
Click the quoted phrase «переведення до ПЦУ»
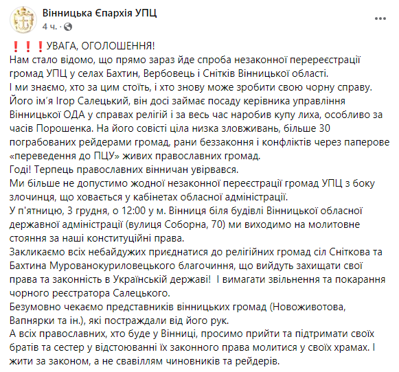tap(65, 156)
